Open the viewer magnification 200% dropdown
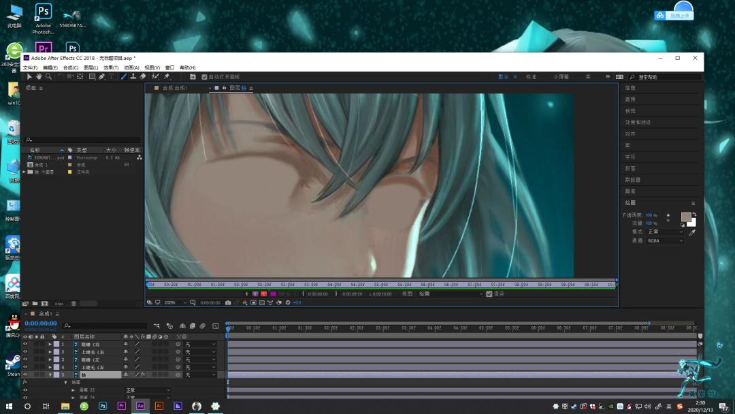 [175, 303]
